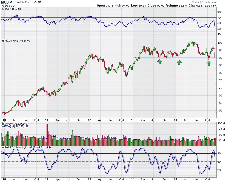Click year 12 under the price chart
Image resolution: width=226 pixels, height=182 pixels.
(x=89, y=120)
